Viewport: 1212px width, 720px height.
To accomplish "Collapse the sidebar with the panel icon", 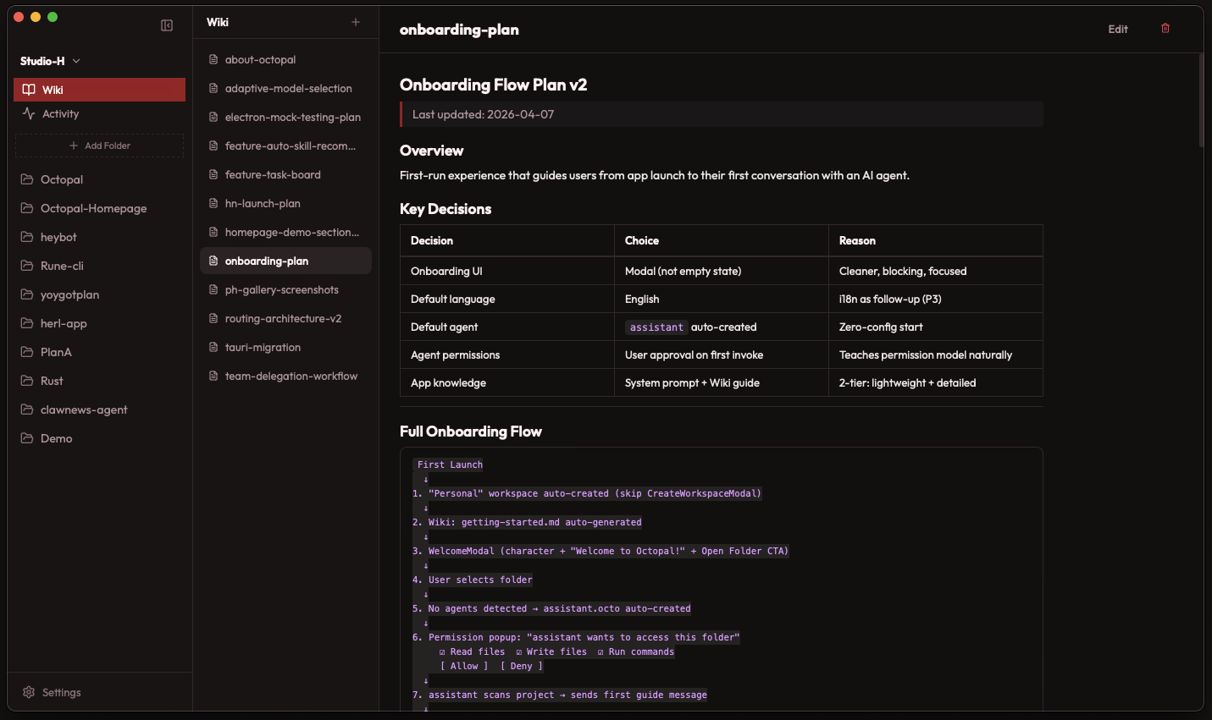I will click(166, 25).
